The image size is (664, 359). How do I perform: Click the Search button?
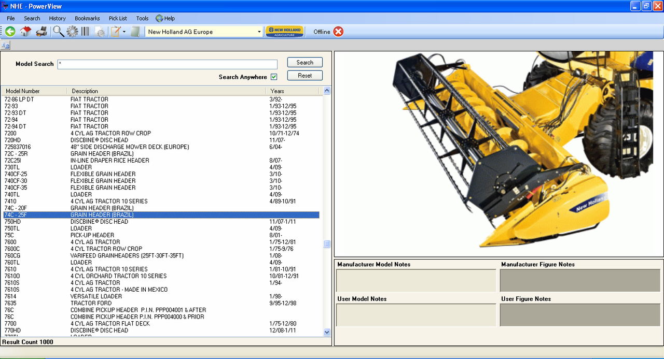point(305,62)
